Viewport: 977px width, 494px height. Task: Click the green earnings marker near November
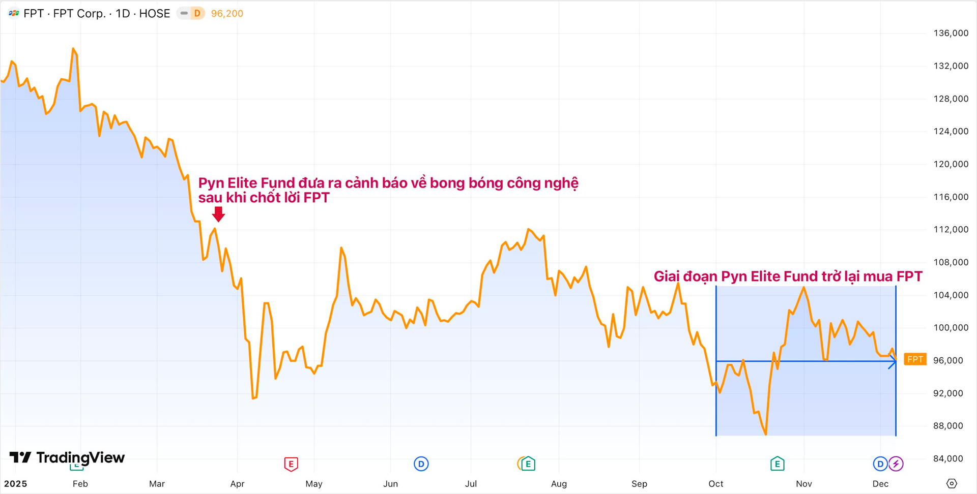[x=778, y=464]
